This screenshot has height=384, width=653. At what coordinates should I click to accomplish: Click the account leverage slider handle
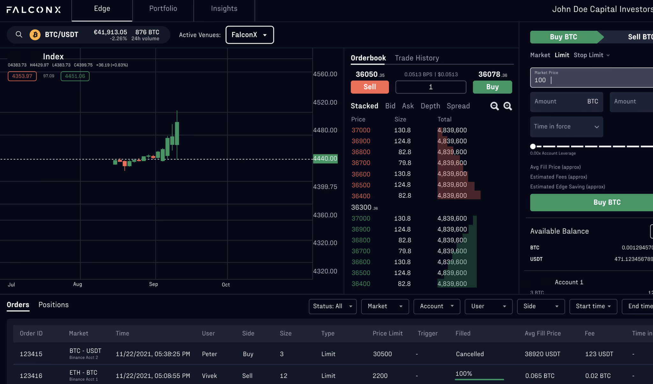pos(533,146)
